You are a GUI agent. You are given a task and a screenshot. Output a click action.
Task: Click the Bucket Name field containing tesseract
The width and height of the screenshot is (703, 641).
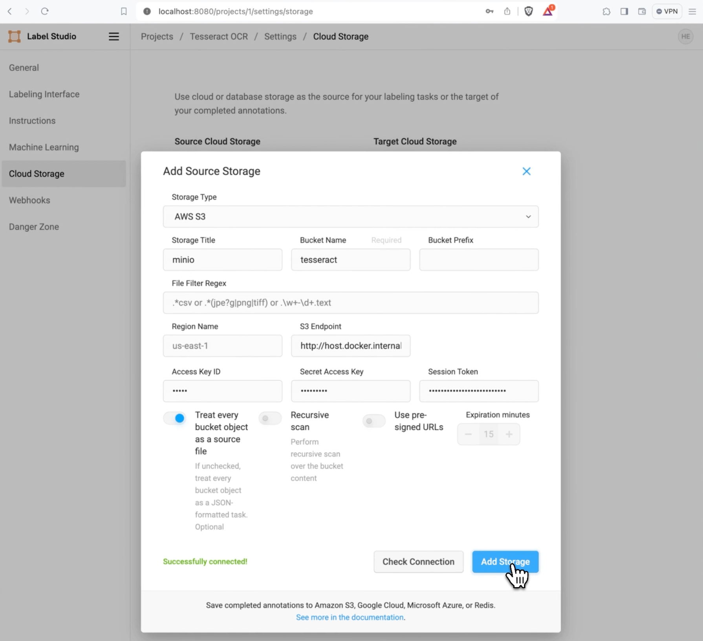coord(351,260)
